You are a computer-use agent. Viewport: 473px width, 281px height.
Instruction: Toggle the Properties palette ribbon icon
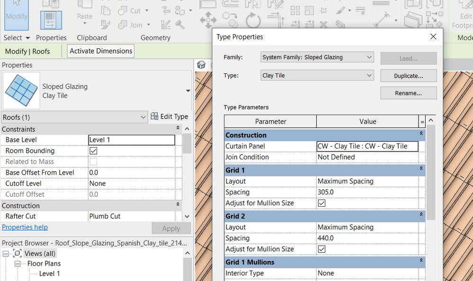click(x=51, y=20)
